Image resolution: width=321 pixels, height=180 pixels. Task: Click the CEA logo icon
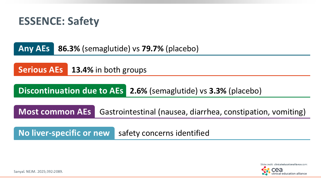click(x=266, y=170)
